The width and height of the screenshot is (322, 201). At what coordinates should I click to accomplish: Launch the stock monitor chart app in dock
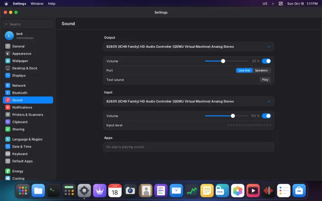(191, 191)
